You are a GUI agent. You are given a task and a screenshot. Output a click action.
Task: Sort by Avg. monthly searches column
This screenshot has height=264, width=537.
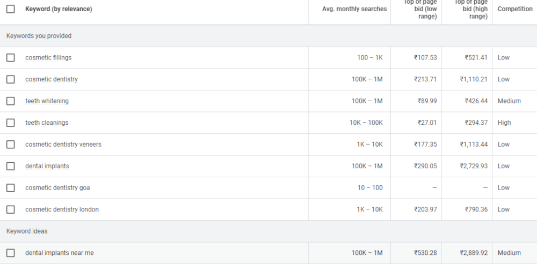(x=354, y=9)
